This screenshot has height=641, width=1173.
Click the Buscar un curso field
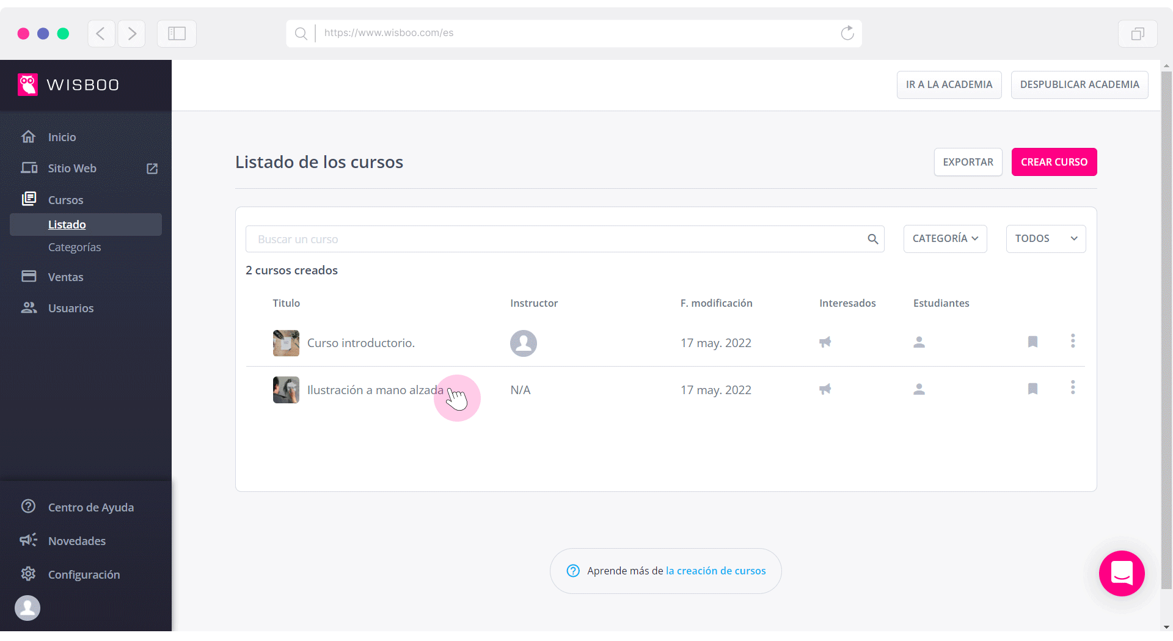(x=565, y=239)
